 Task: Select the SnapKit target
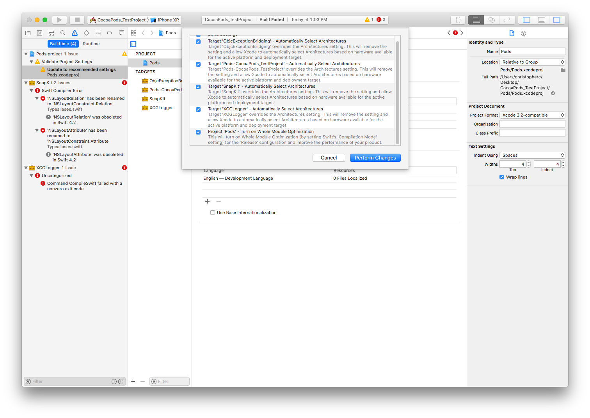[157, 99]
